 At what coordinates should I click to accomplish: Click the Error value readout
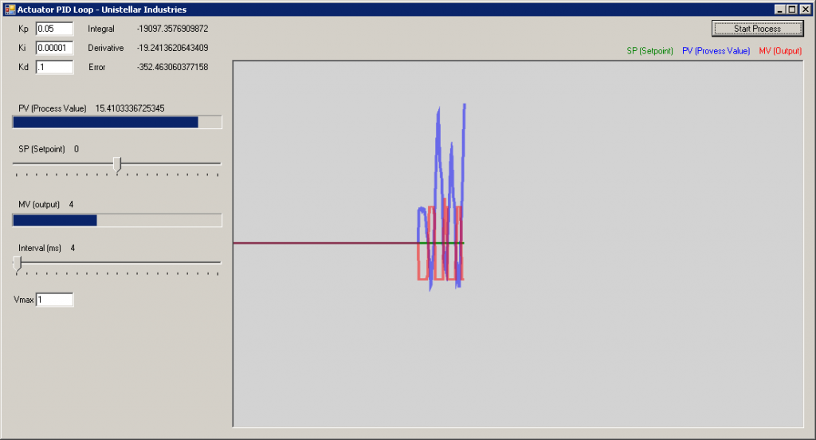coord(172,67)
